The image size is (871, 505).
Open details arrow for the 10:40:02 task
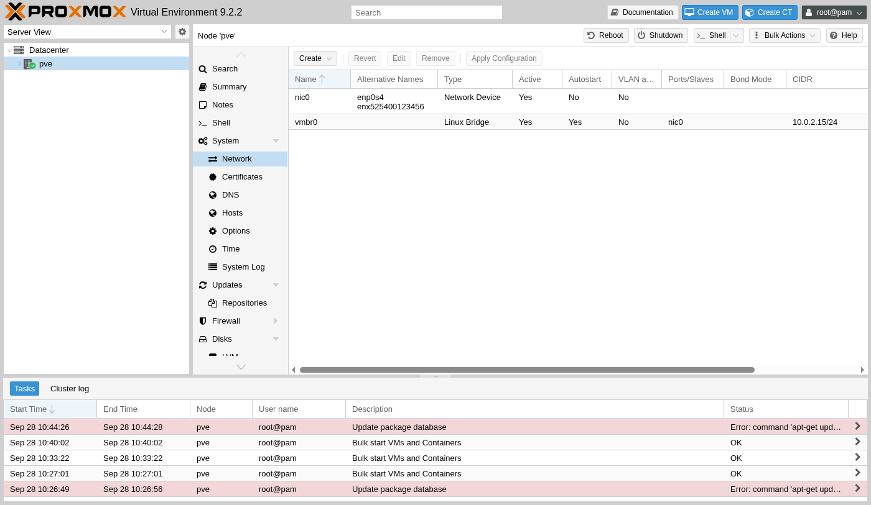coord(857,442)
